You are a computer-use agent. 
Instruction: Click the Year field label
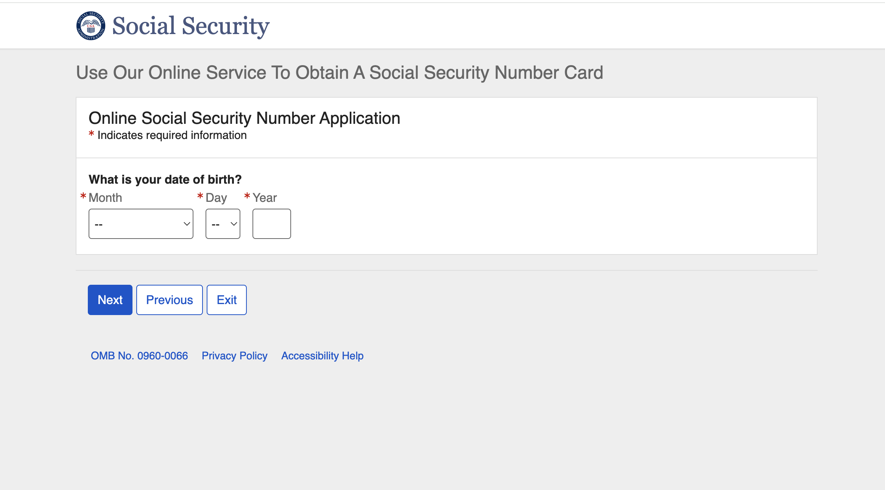265,198
